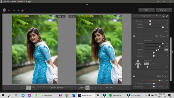Switch to Wondershare Filmora in taskbar
Image resolution: width=174 pixels, height=98 pixels.
click(135, 95)
